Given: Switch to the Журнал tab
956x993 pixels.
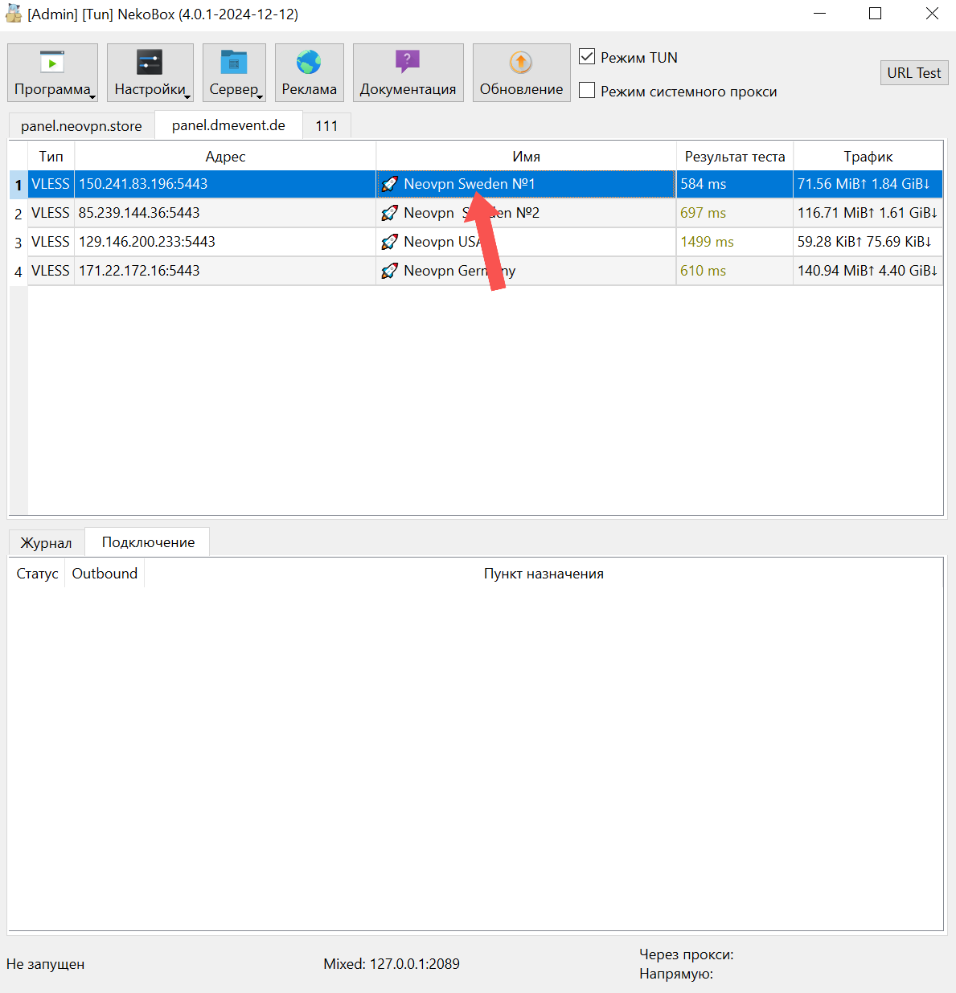Looking at the screenshot, I should [46, 543].
